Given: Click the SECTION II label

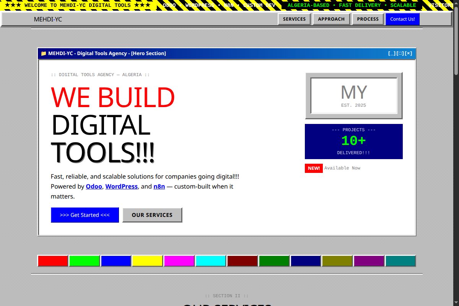Looking at the screenshot, I should [227, 296].
